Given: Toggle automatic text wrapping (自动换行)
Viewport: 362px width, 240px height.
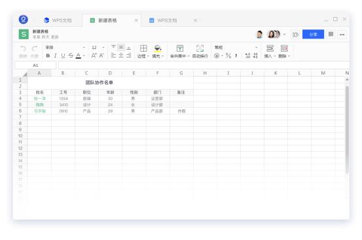Looking at the screenshot, I should [x=200, y=51].
